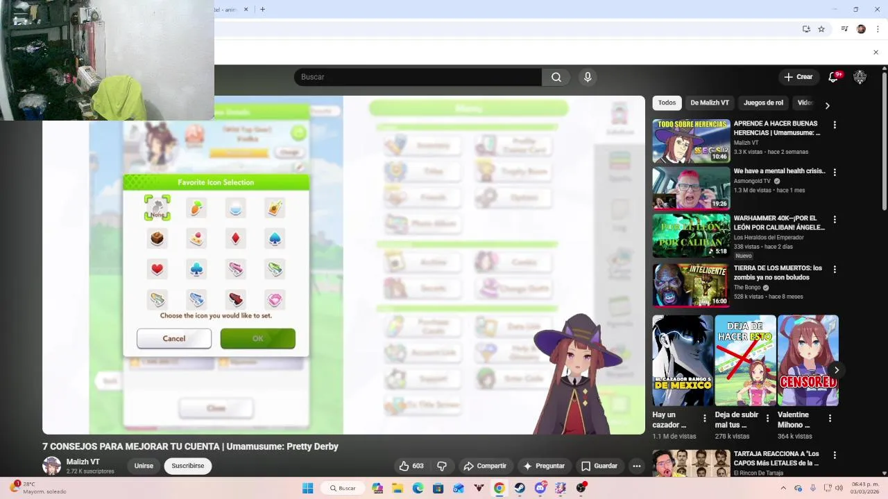Open a new browser tab
Viewport: 888px width, 499px height.
(x=262, y=9)
